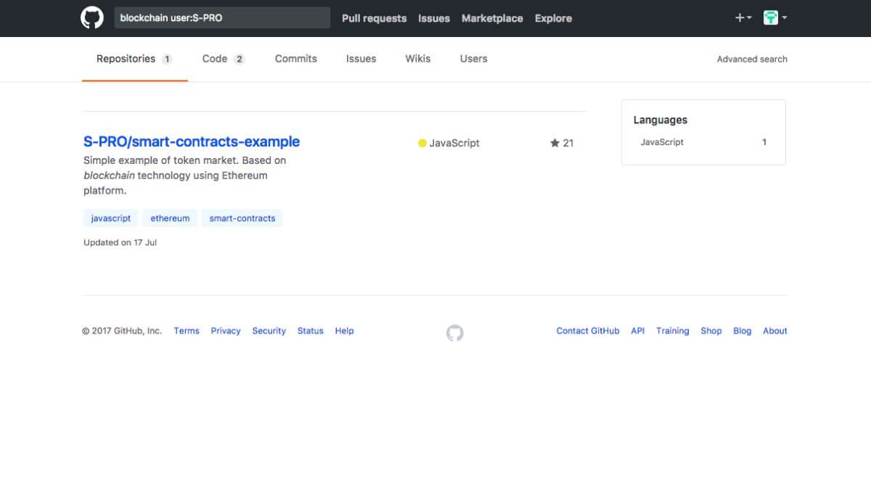This screenshot has height=483, width=871.
Task: Filter by JavaScript in the Languages panel
Action: 662,142
